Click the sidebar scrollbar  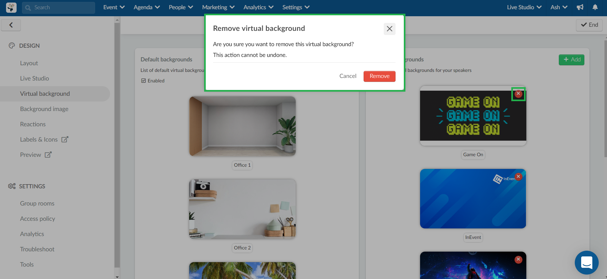coord(117,145)
